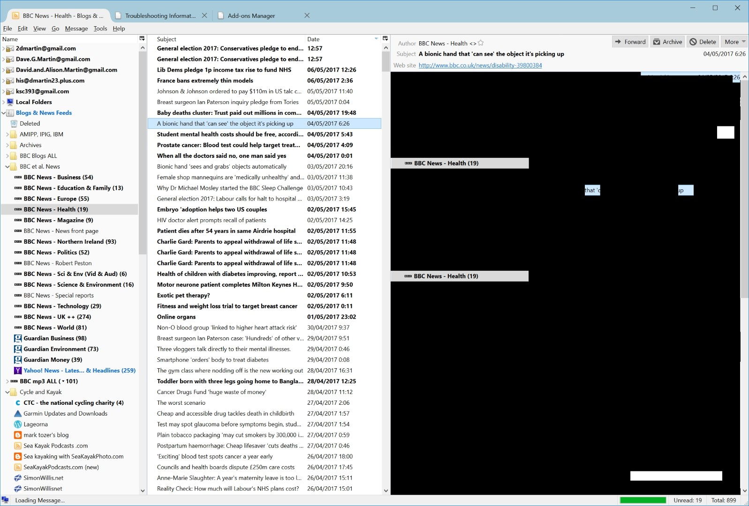Viewport: 749px width, 506px height.
Task: Switch to the Add-ons Manager tab
Action: pyautogui.click(x=251, y=15)
